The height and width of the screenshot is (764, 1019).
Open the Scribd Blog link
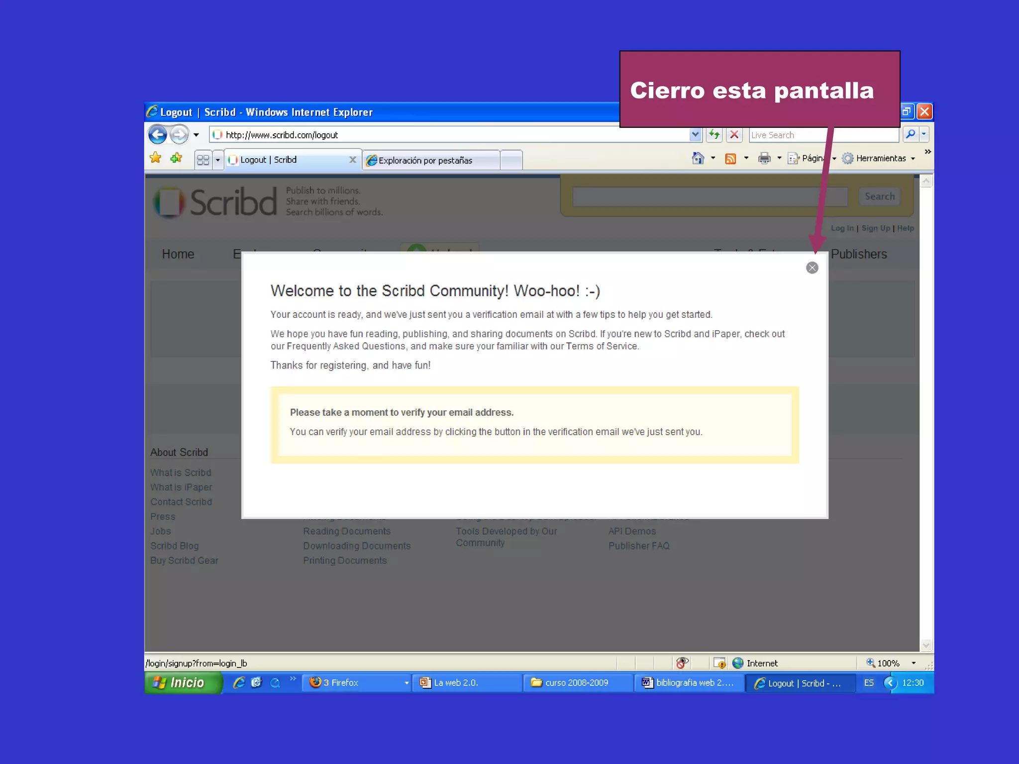click(x=174, y=546)
